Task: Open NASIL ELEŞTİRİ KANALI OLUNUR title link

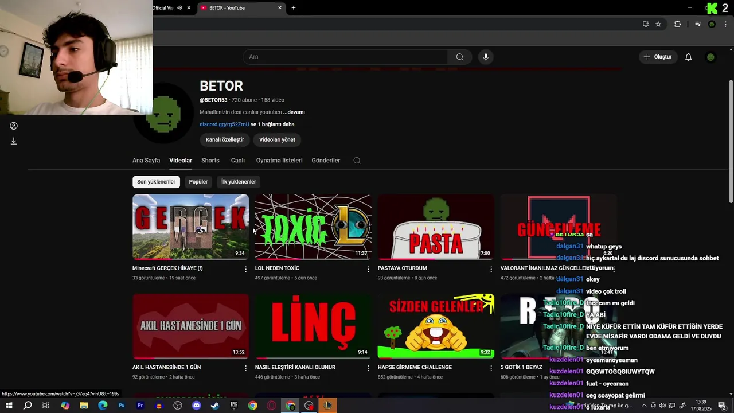Action: [x=295, y=367]
